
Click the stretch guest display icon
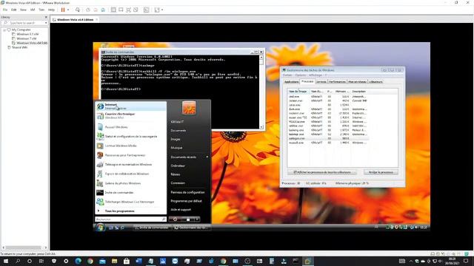(157, 10)
